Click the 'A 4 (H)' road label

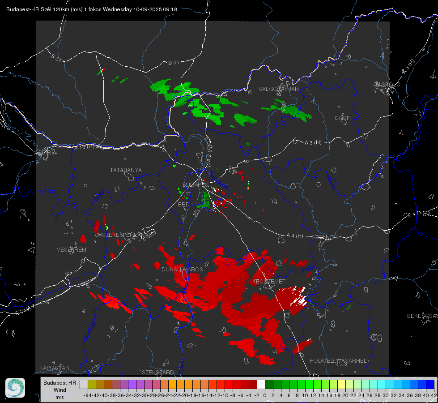coord(295,236)
